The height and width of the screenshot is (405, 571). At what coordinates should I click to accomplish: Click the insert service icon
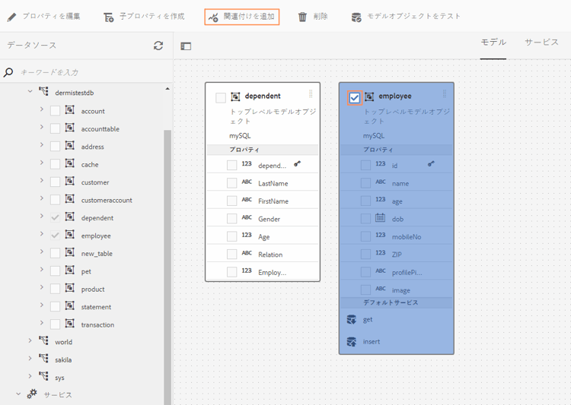point(352,342)
